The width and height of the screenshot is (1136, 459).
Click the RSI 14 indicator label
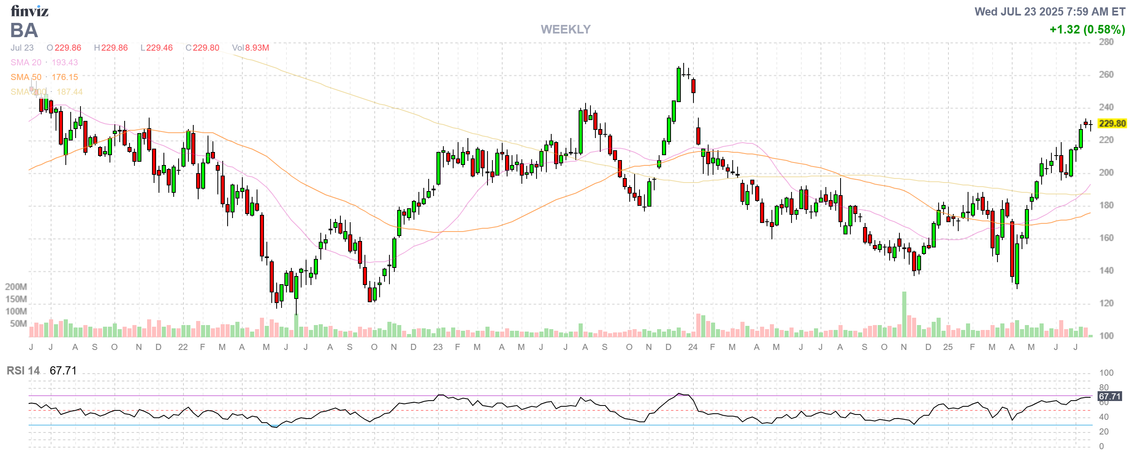tap(23, 370)
